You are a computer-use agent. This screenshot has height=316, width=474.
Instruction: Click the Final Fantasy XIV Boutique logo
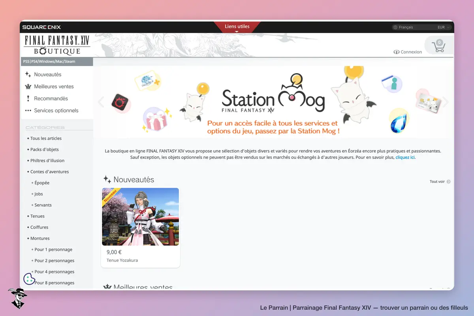pos(57,45)
